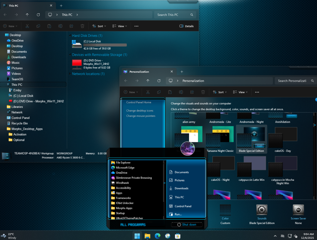Click the Shut down button
Image resolution: width=317 pixels, height=240 pixels.
pyautogui.click(x=187, y=225)
